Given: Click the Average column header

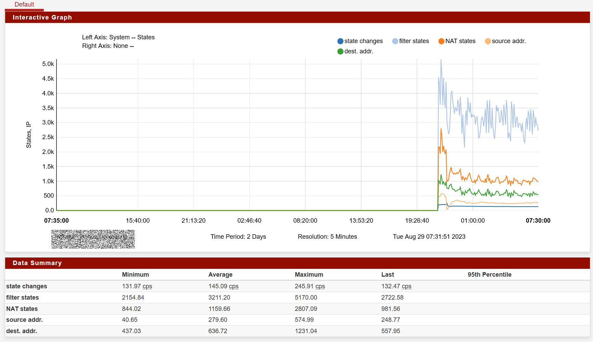Looking at the screenshot, I should 220,275.
